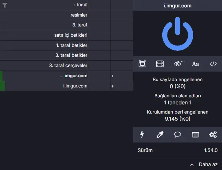Collapse panel with Daha az
The image size is (222, 170).
[x=204, y=164]
